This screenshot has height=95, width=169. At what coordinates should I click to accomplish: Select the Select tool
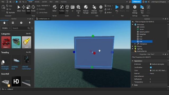pyautogui.click(x=19, y=8)
